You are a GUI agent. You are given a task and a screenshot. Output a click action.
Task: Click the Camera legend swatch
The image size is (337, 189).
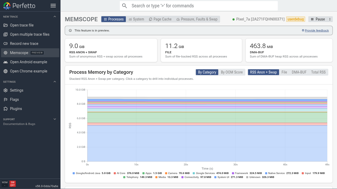166,173
